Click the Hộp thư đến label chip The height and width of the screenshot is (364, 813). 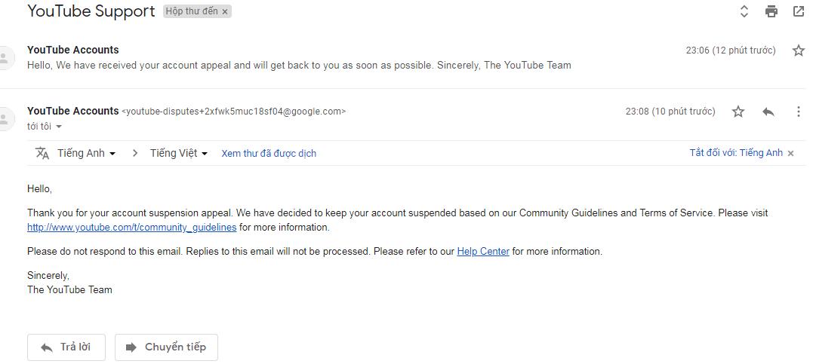192,11
